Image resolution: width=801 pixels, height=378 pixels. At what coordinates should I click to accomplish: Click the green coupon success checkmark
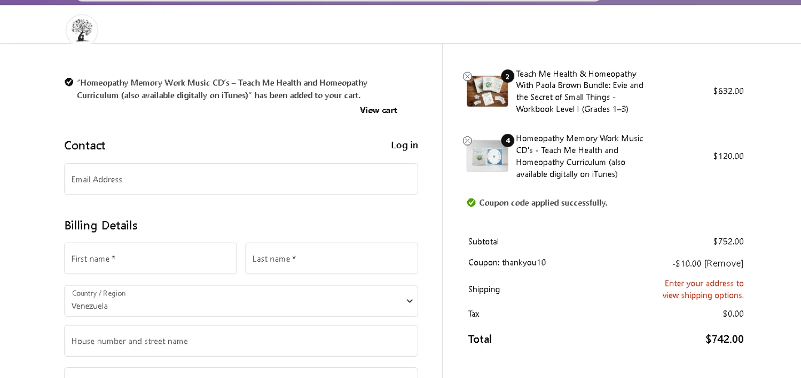471,203
